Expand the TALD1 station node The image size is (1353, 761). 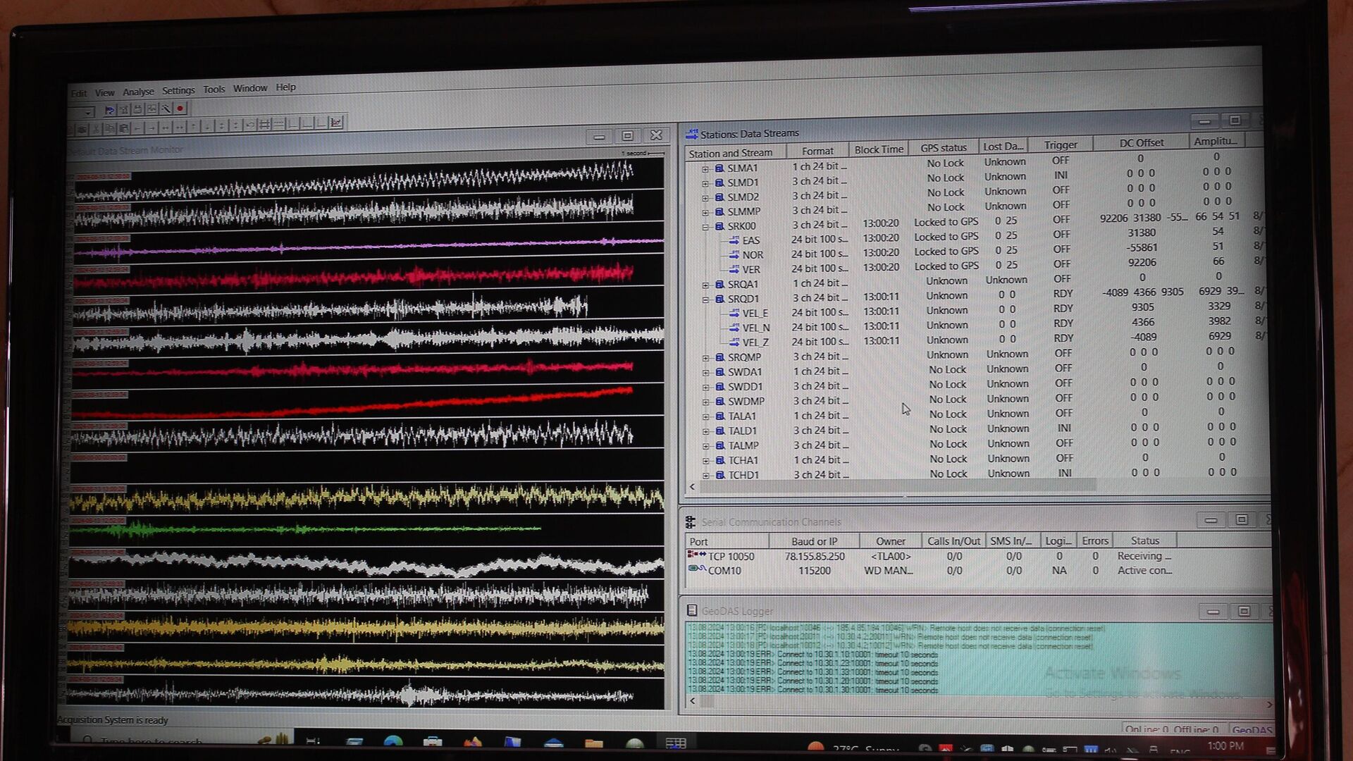pyautogui.click(x=706, y=431)
